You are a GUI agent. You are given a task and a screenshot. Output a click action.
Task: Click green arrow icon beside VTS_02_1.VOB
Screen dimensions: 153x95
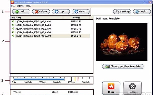tap(13, 21)
